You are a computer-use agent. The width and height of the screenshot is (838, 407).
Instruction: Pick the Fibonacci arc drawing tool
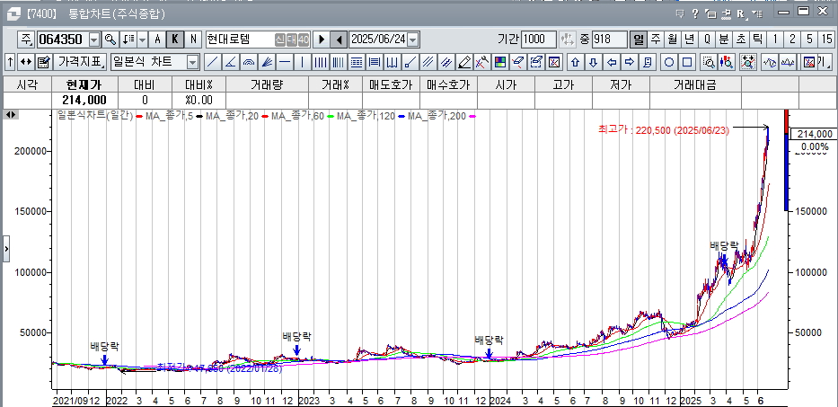[249, 62]
